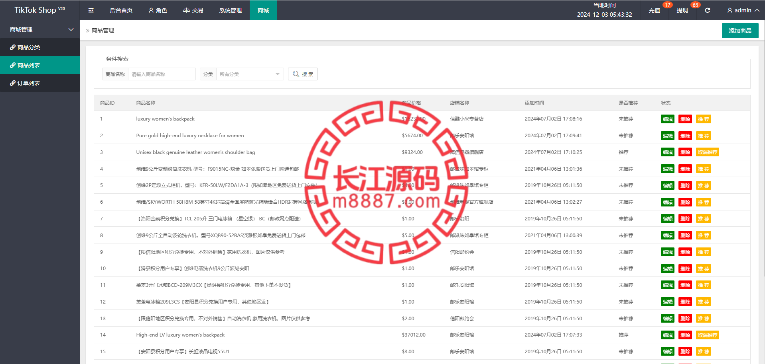Edit product ID 13 row
This screenshot has height=364, width=765.
tap(668, 318)
